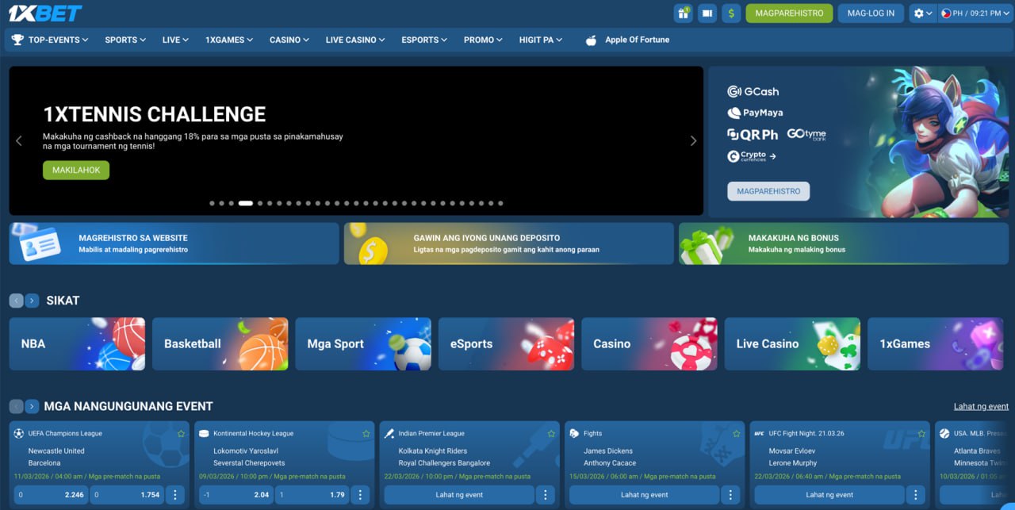This screenshot has height=510, width=1015.
Task: Click the GCash payment logo
Action: click(x=753, y=92)
